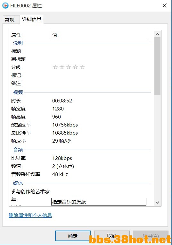172x245 pixels.
Task: Click the vertical scrollbar thumb
Action: 157,66
